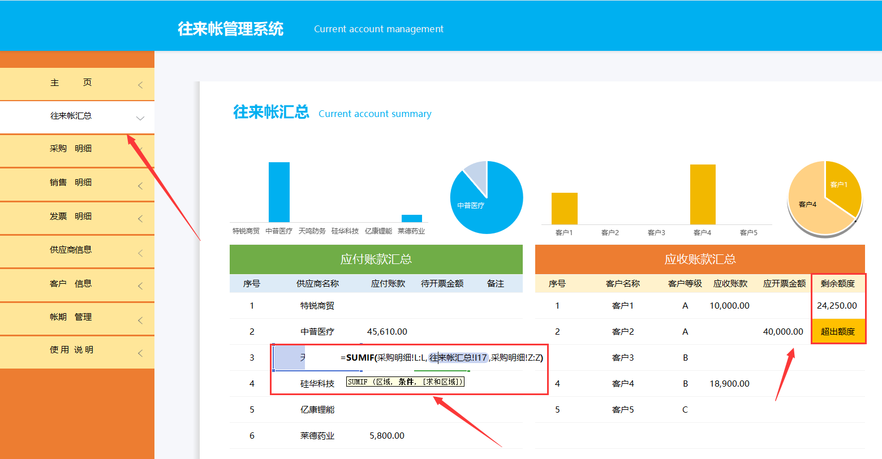882x459 pixels.
Task: Open the 发票明细 invoice details page
Action: [77, 216]
